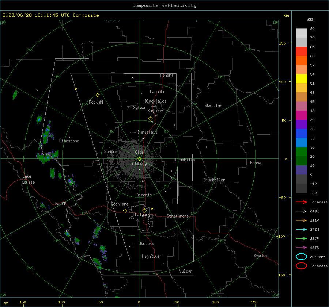Click the green radar echo west of Limestone
Image resolution: width=329 pixels, height=307 pixels.
pyautogui.click(x=46, y=134)
